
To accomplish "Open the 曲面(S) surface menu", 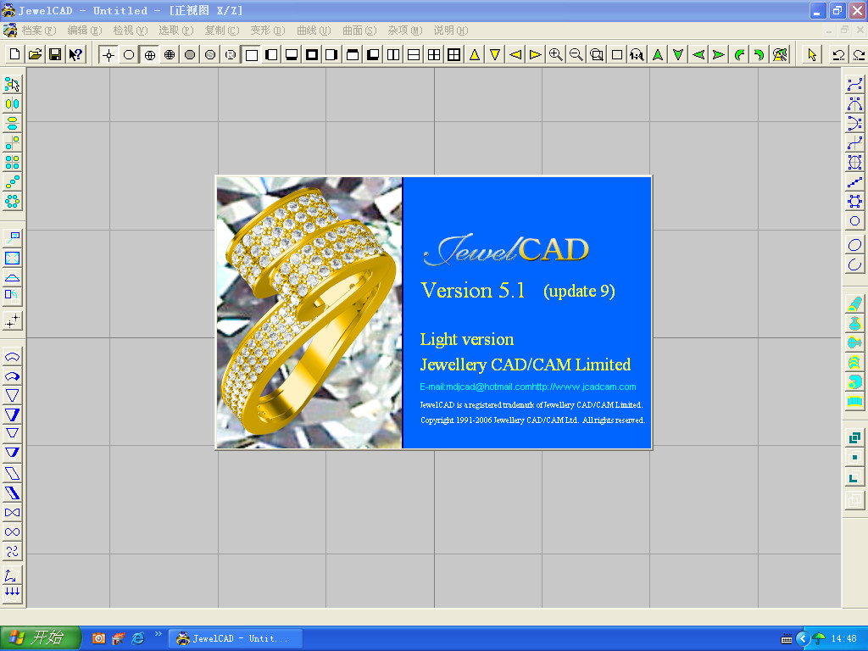I will tap(359, 31).
